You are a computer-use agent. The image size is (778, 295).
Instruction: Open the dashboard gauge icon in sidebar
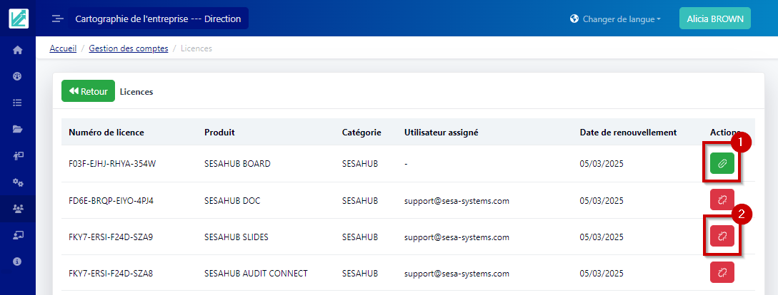(x=18, y=76)
